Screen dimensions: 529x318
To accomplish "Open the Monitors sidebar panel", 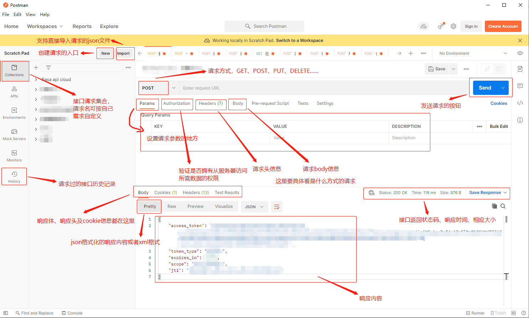I will tap(14, 156).
